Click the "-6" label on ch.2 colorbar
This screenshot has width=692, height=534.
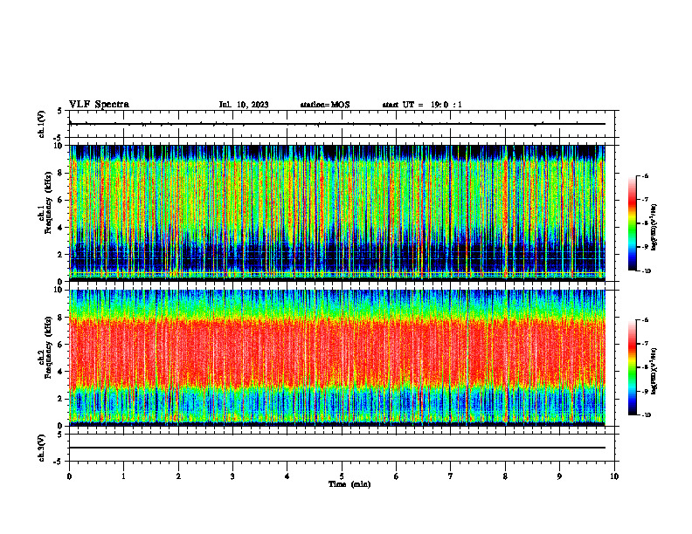pos(645,320)
